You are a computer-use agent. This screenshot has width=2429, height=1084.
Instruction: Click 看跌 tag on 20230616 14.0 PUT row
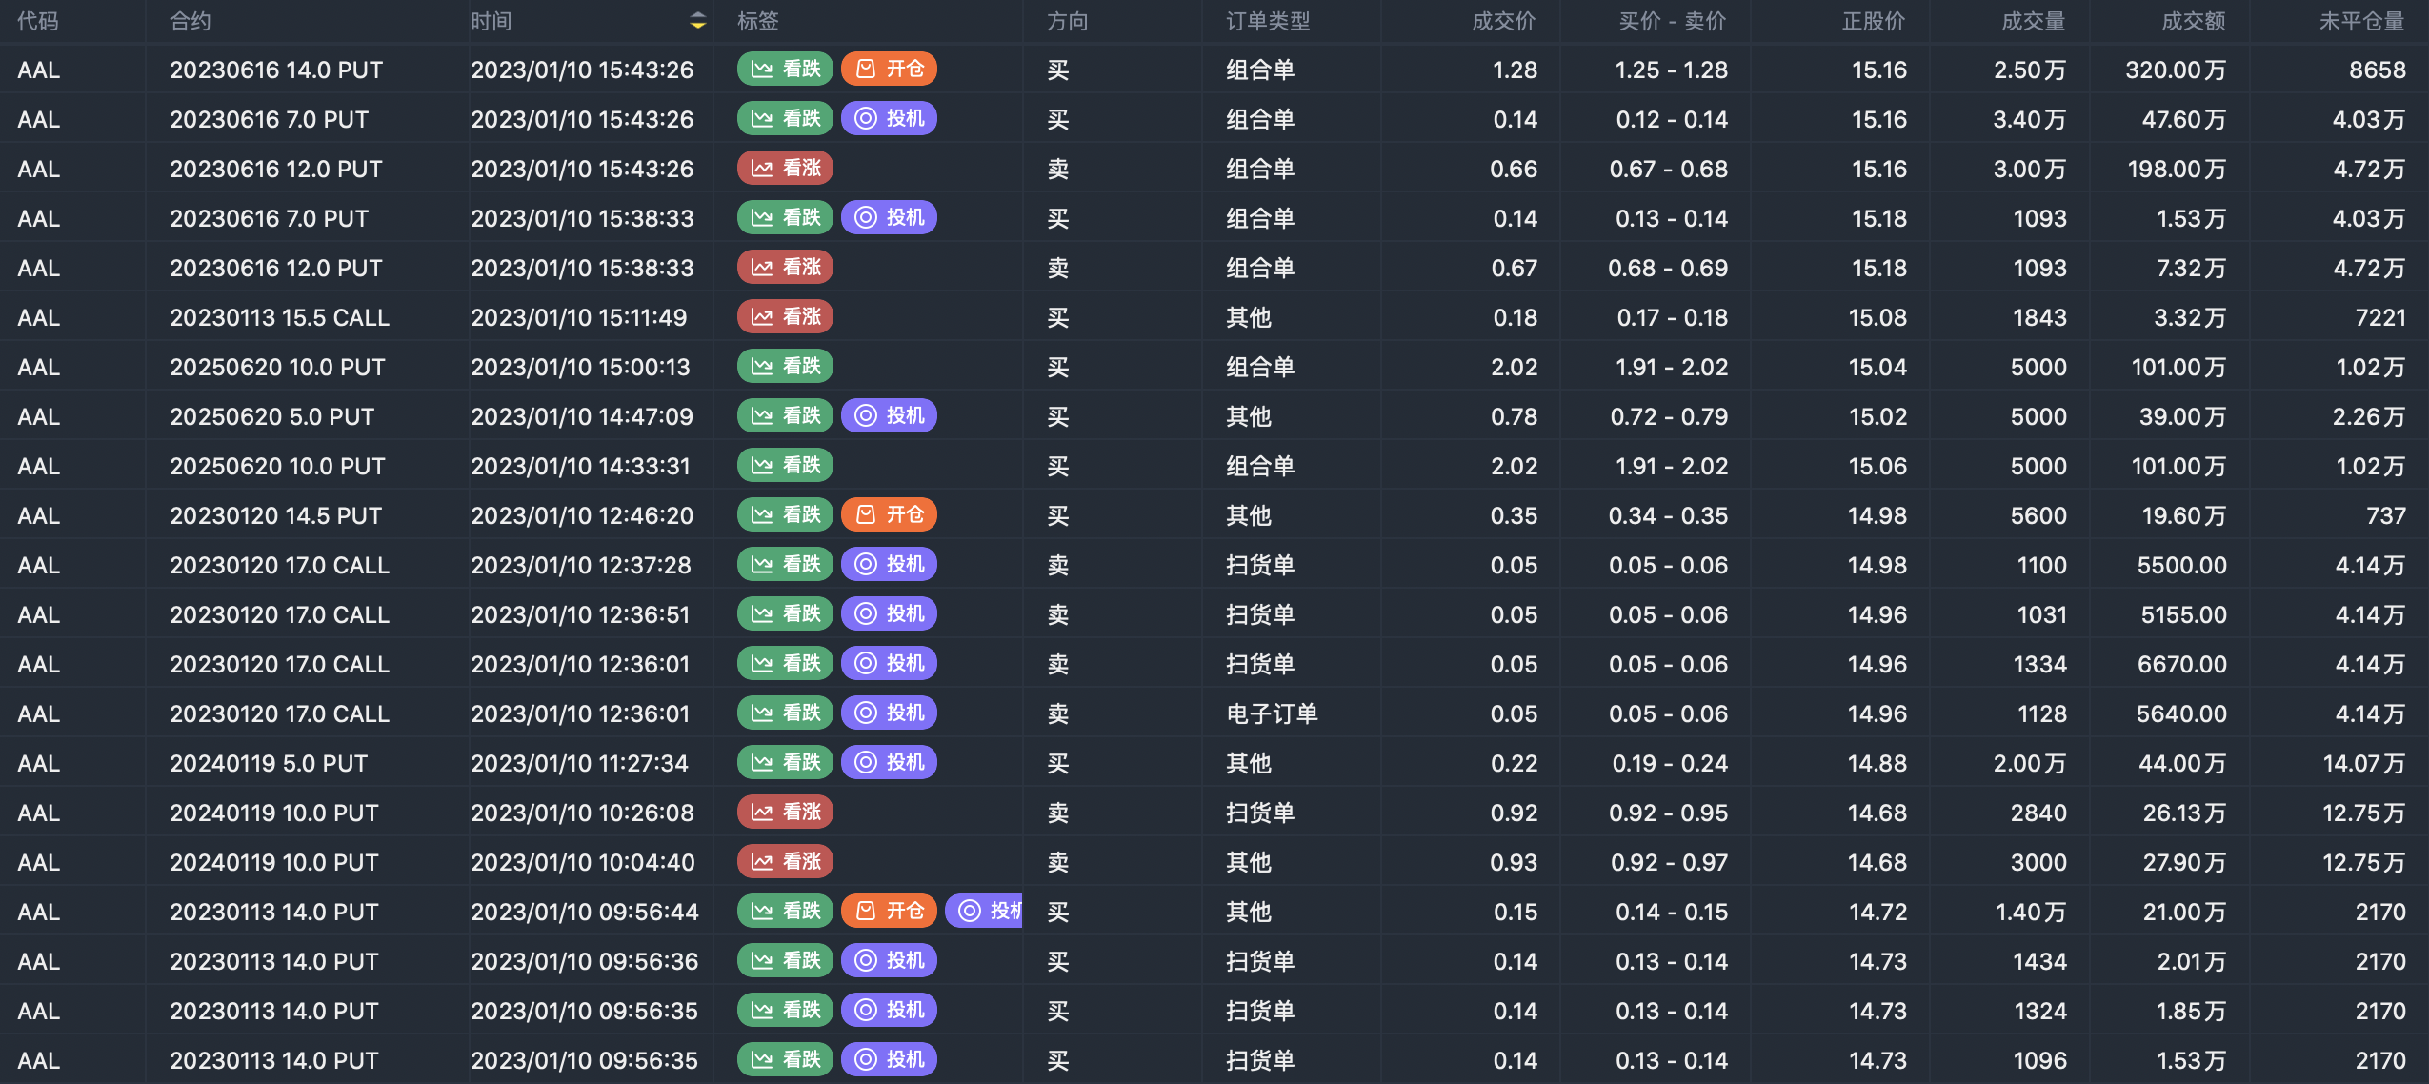pos(786,69)
